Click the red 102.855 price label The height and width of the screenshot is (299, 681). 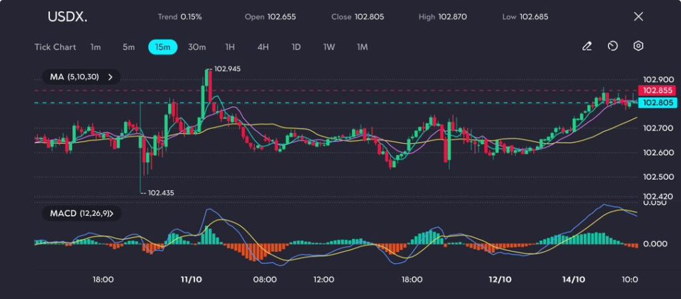656,91
